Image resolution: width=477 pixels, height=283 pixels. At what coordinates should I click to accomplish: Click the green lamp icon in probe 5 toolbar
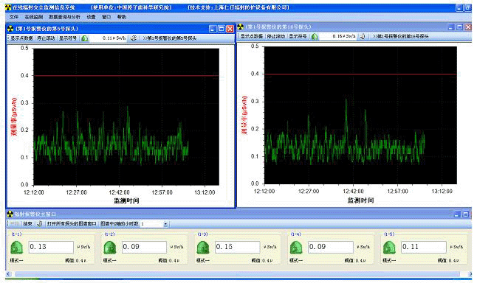85,38
